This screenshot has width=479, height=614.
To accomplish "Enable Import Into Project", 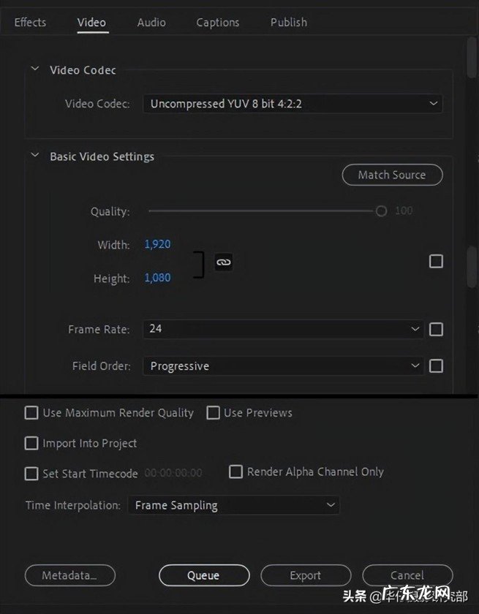I will click(31, 443).
